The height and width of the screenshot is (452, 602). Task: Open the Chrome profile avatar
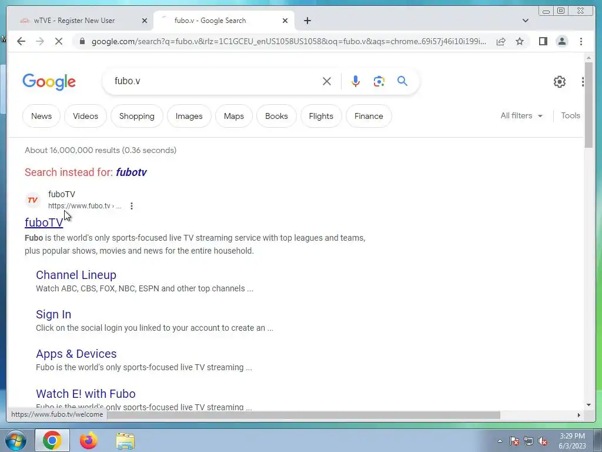tap(561, 41)
